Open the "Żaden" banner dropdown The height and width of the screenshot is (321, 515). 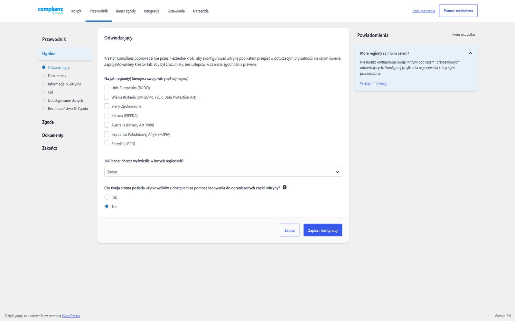click(x=223, y=172)
